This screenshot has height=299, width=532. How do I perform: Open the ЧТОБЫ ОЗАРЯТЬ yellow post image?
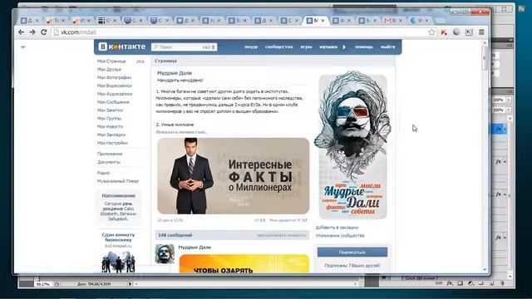click(x=244, y=264)
